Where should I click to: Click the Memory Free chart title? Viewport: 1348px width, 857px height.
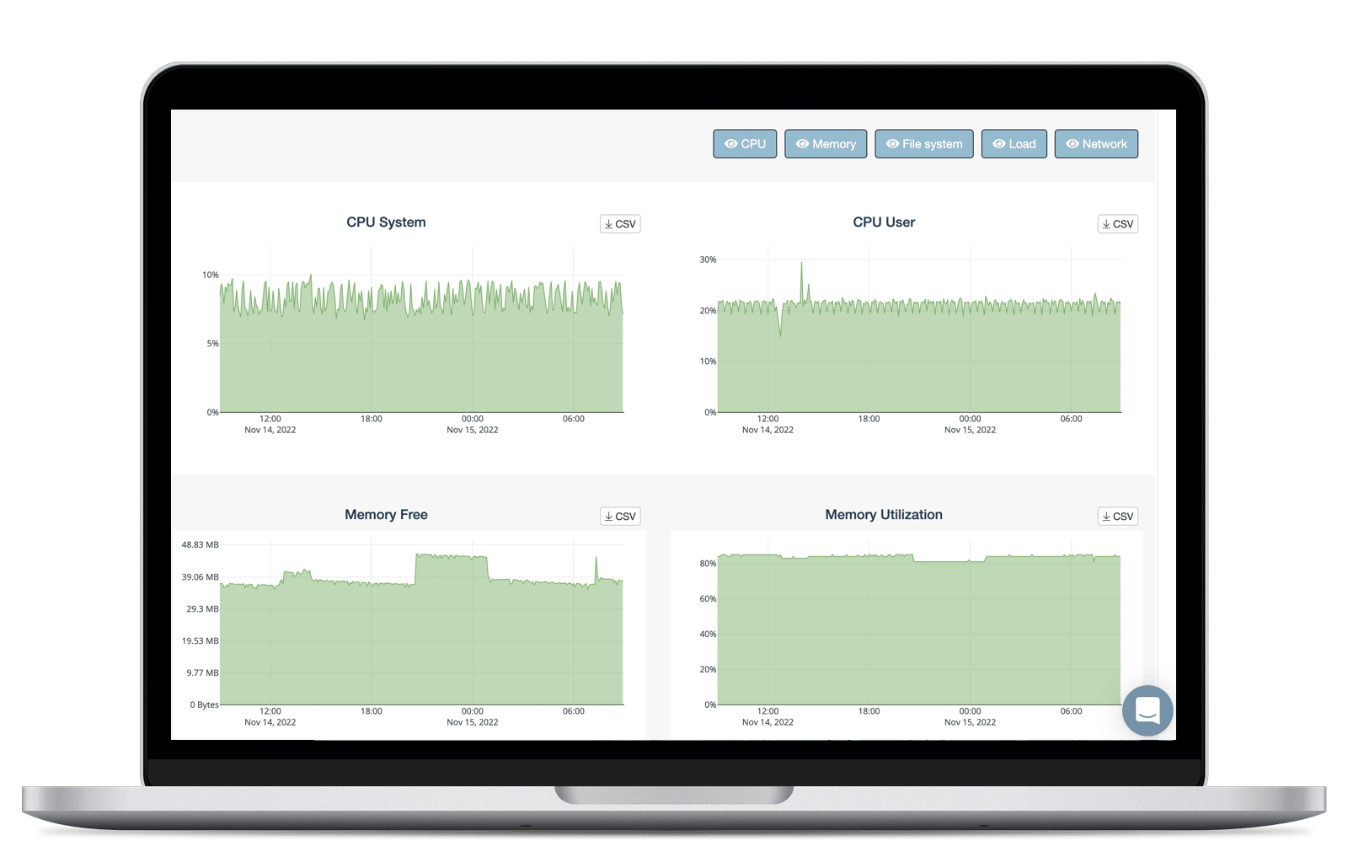click(x=386, y=515)
